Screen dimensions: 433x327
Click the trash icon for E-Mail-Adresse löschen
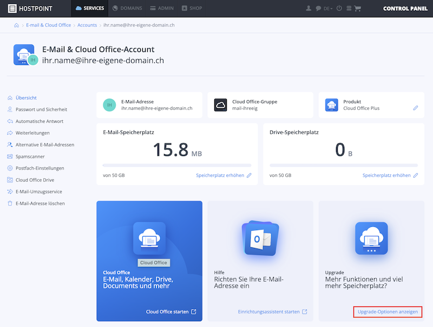[x=10, y=203]
